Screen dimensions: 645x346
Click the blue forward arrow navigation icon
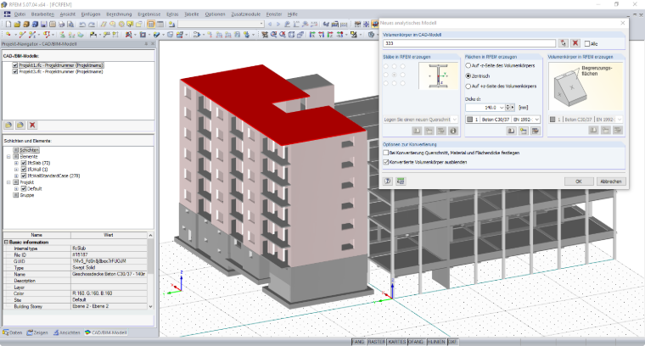point(278,25)
